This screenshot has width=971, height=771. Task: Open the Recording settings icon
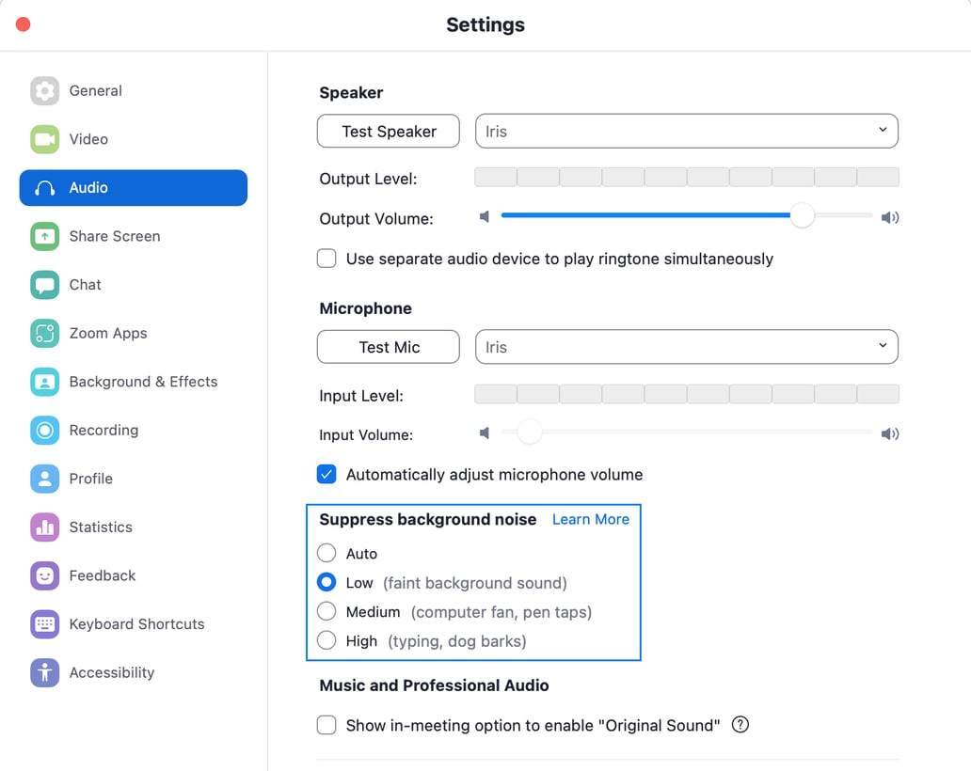[44, 430]
